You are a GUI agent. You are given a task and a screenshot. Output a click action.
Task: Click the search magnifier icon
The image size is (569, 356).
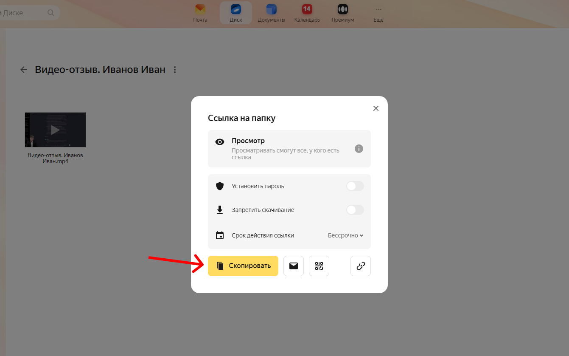pos(51,13)
